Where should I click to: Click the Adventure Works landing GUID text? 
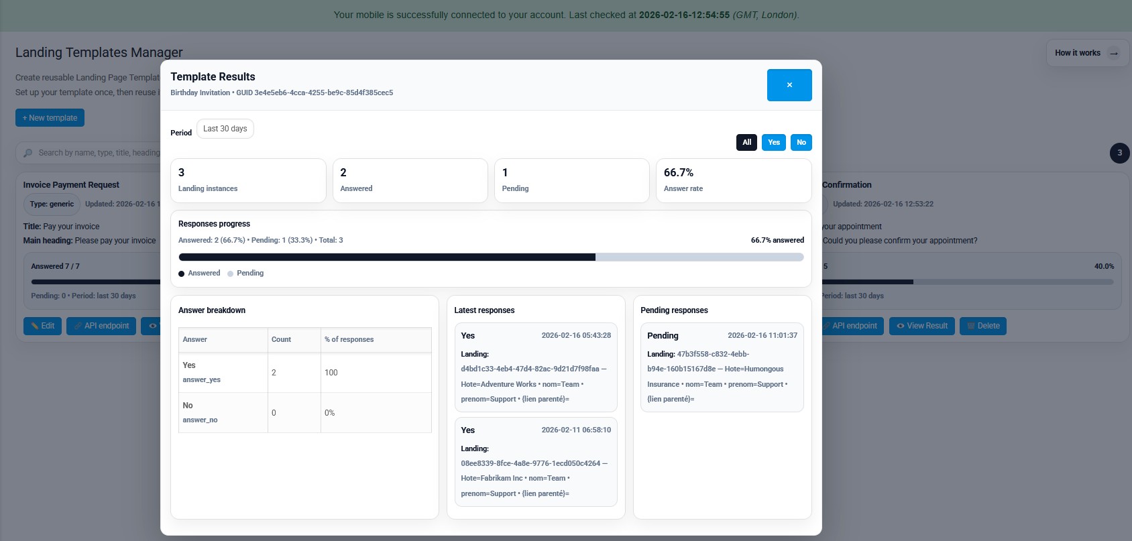click(x=530, y=369)
